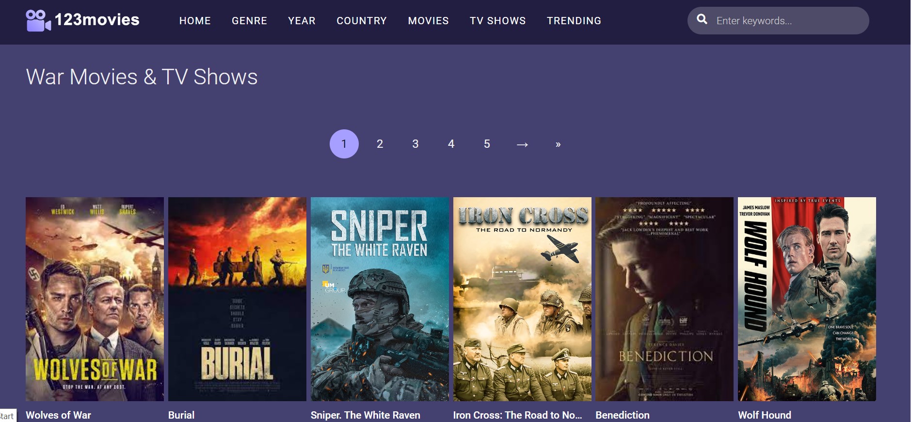Click the Benediction title link
Screen dimensions: 911x422
coord(623,415)
